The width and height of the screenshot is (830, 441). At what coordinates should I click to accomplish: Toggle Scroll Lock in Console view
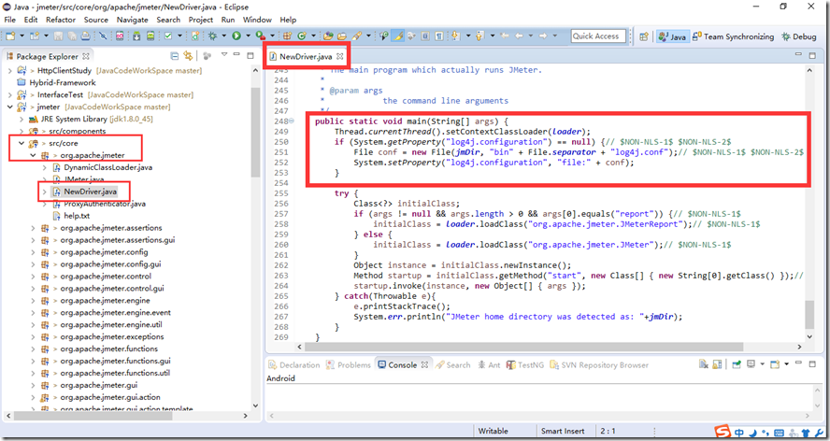[x=717, y=364]
